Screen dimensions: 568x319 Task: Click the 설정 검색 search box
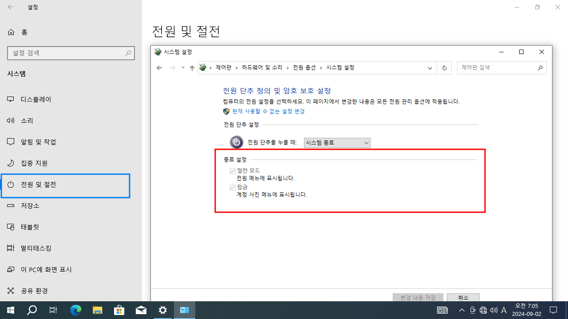point(71,53)
